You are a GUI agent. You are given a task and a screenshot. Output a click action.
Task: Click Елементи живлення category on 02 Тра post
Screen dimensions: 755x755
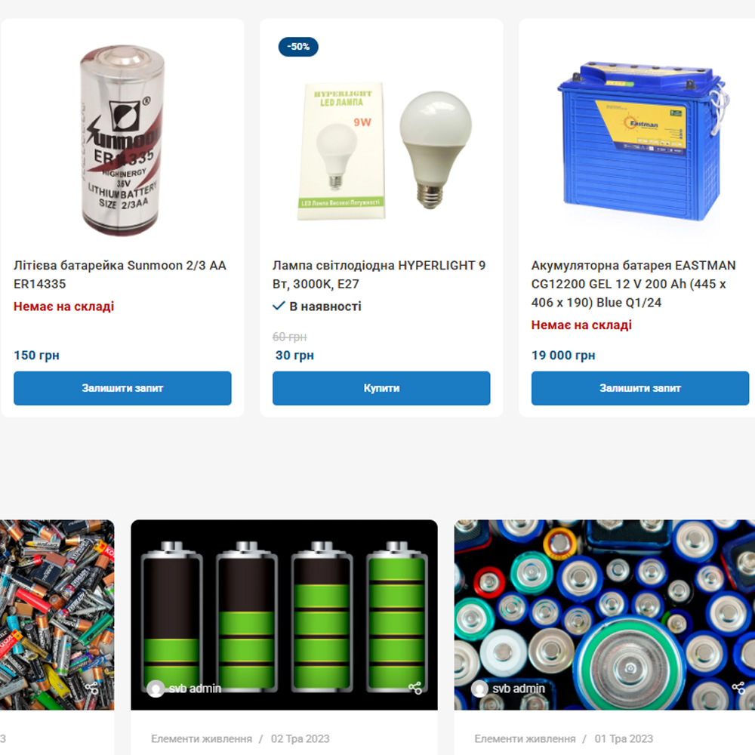tap(202, 738)
